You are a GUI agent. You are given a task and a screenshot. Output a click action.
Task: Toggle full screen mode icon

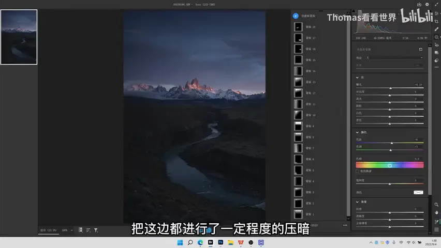point(436,4)
